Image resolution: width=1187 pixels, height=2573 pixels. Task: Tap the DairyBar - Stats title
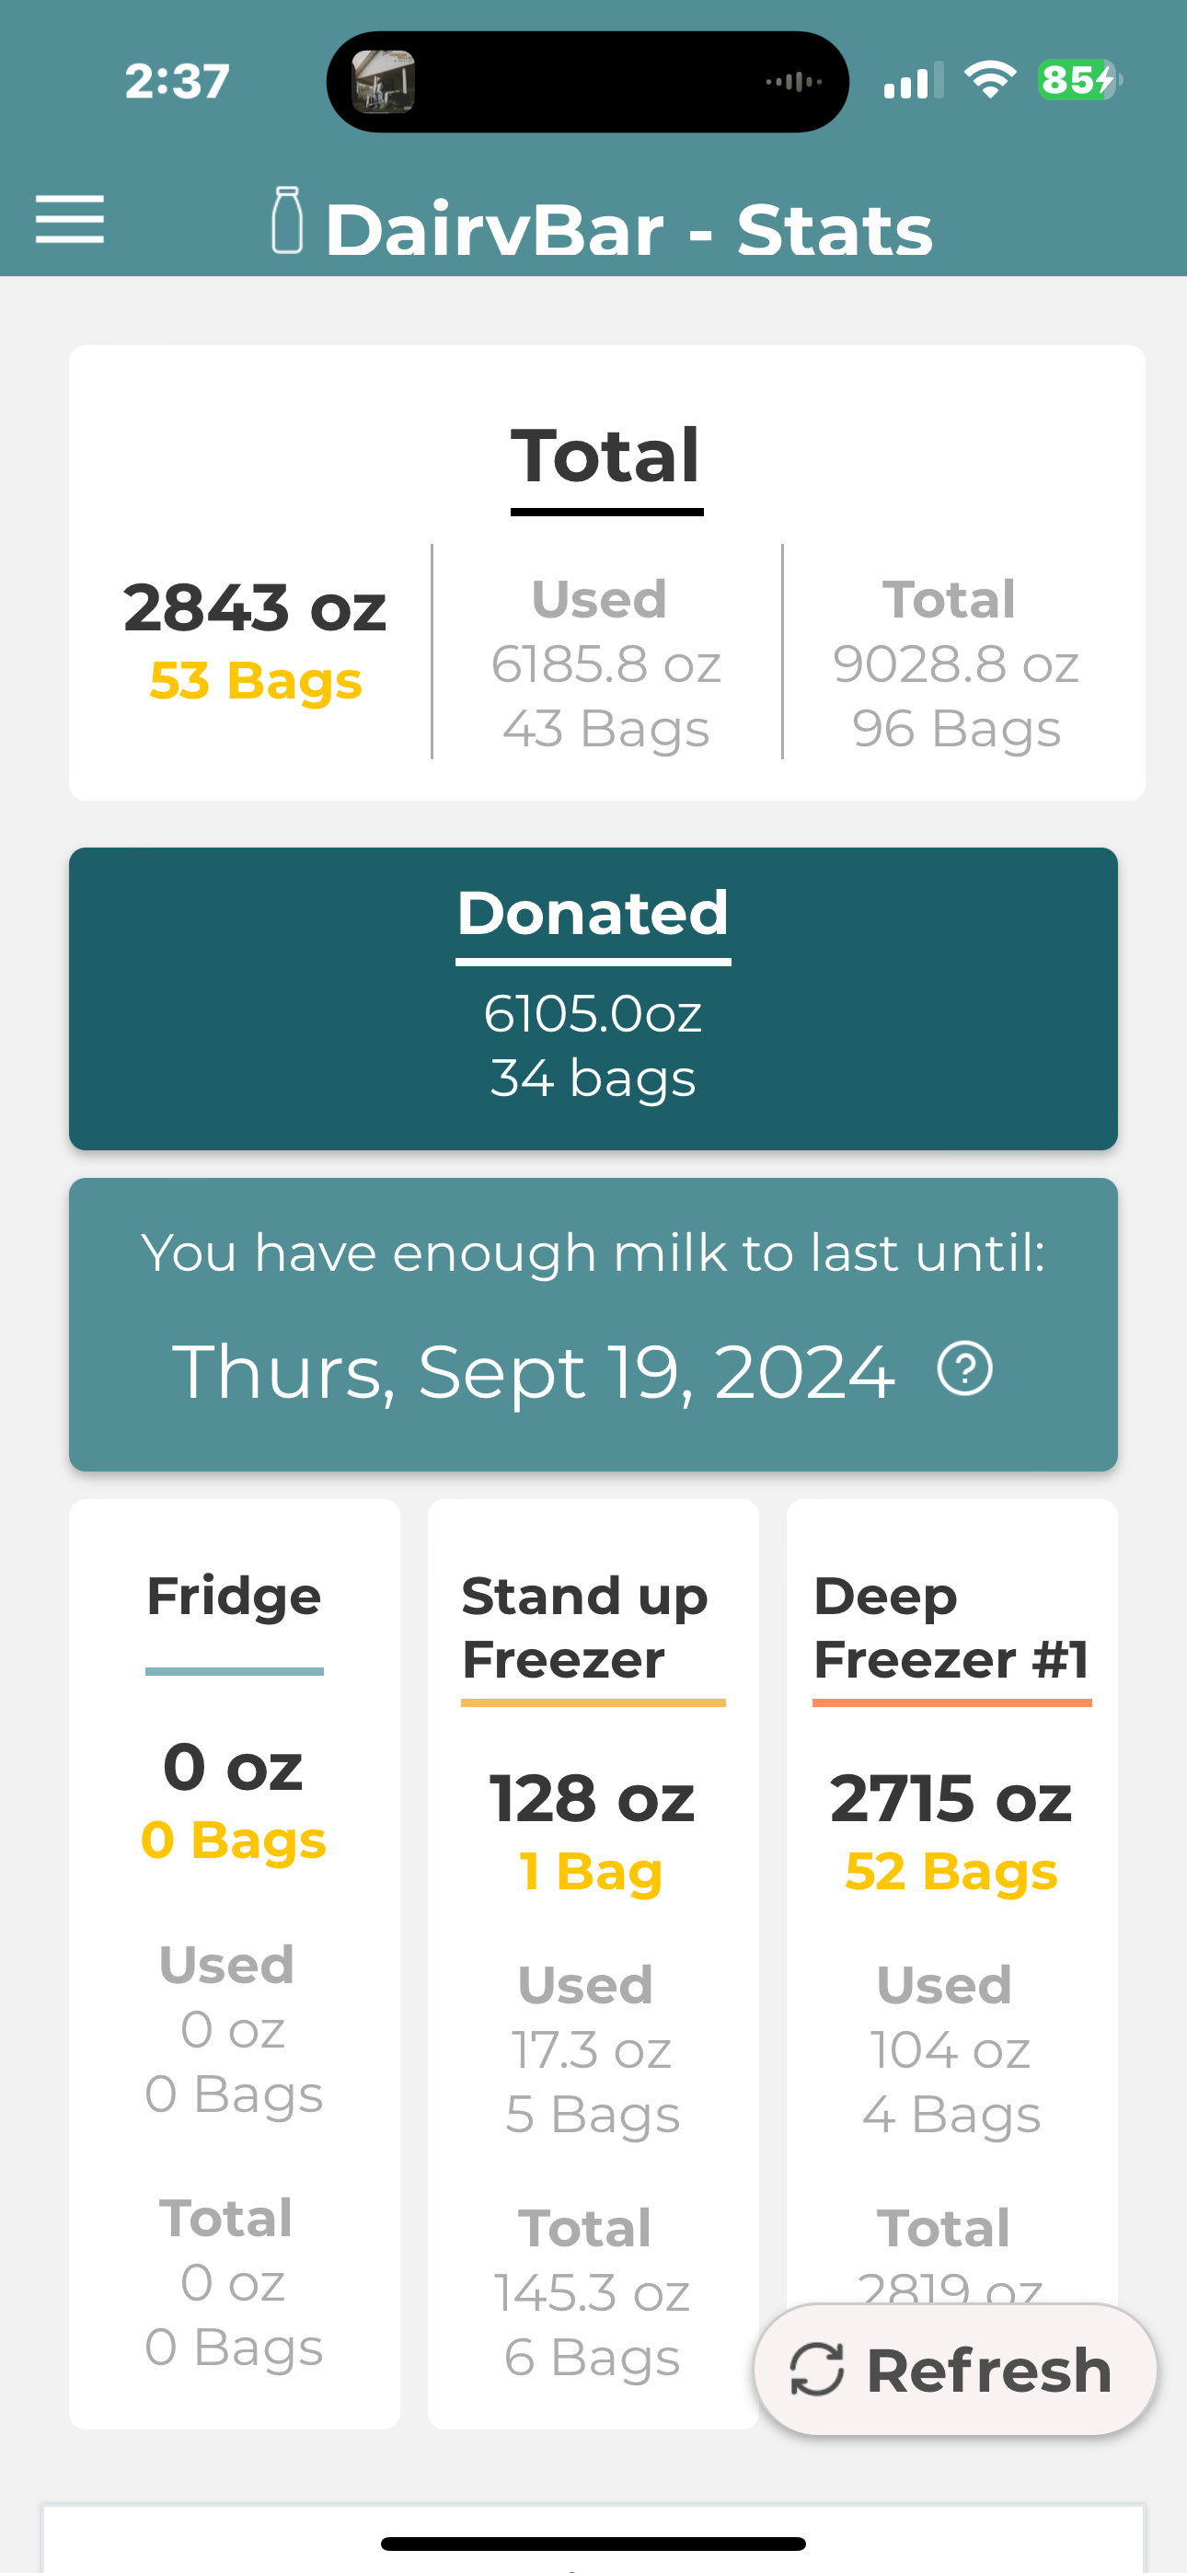click(628, 231)
